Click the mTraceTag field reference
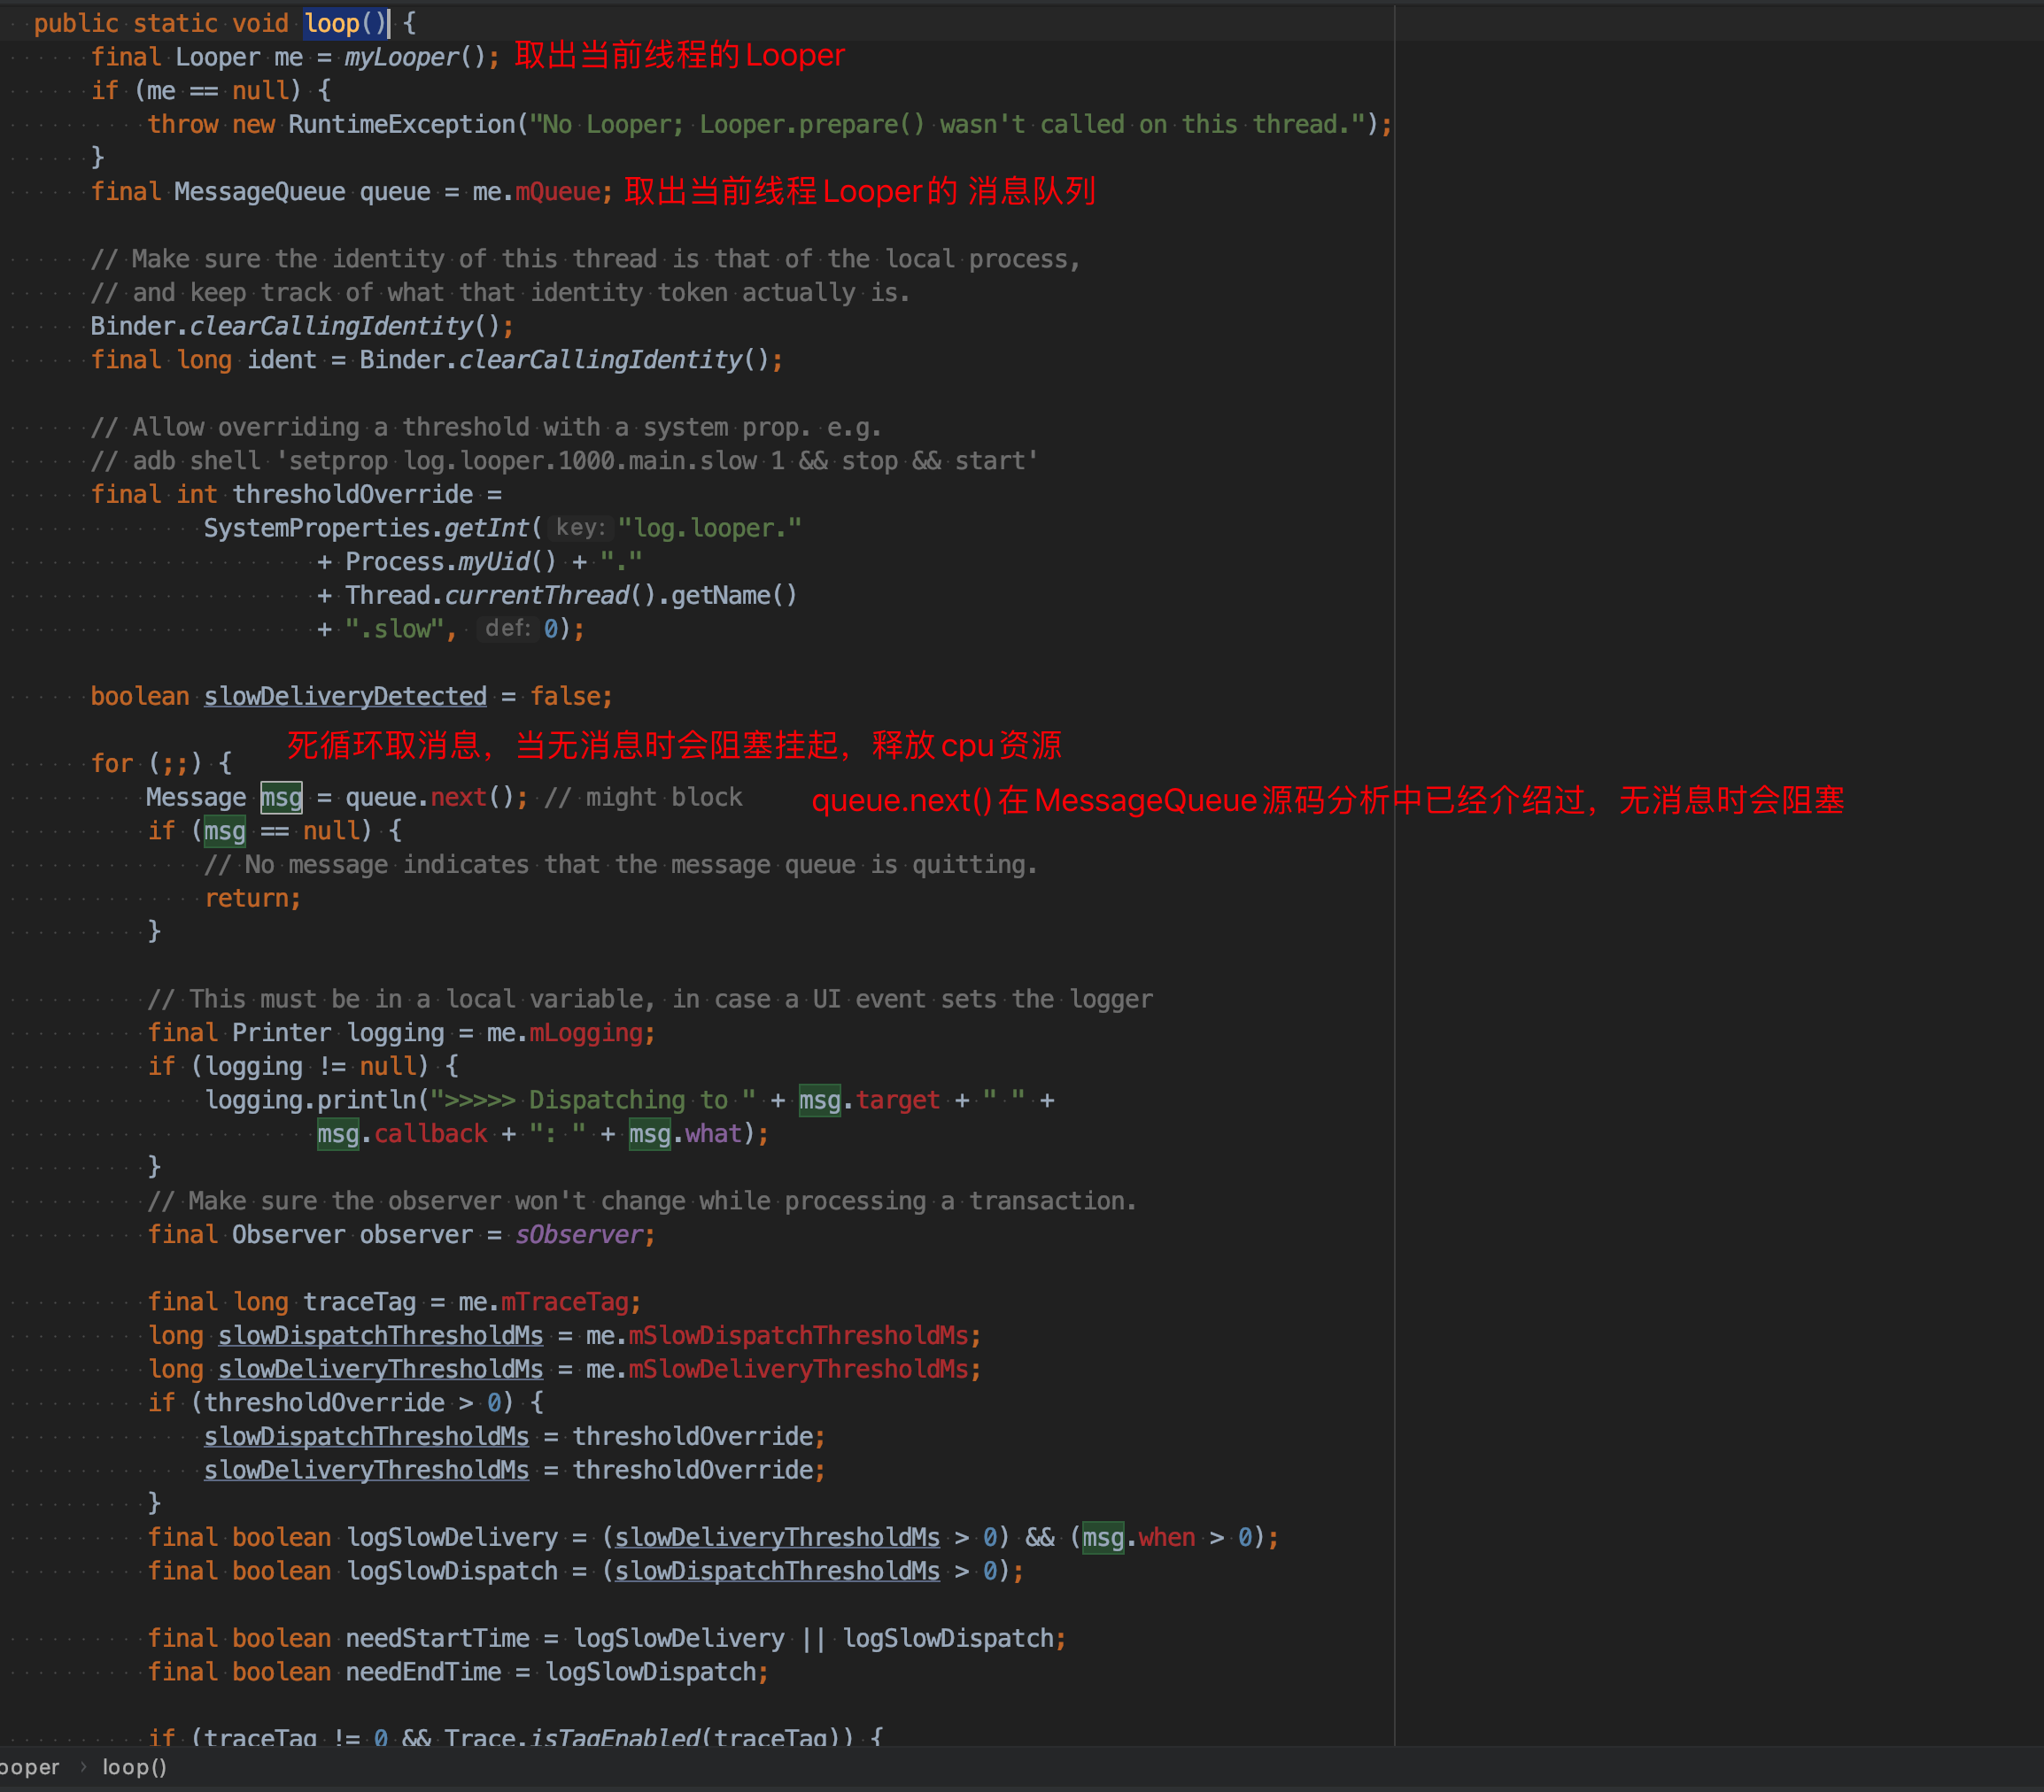This screenshot has height=1792, width=2044. click(x=564, y=1301)
